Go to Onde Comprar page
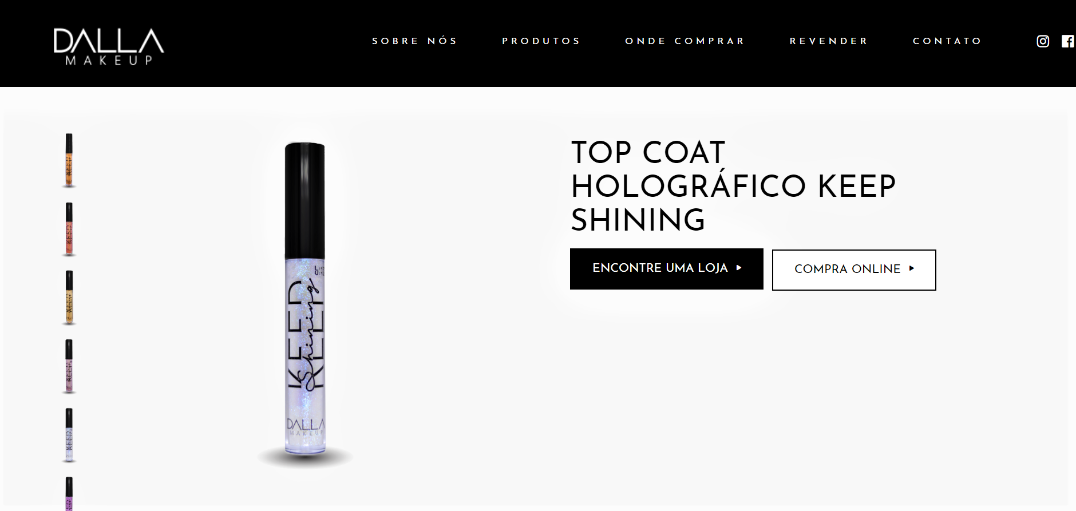The height and width of the screenshot is (511, 1076). point(685,41)
